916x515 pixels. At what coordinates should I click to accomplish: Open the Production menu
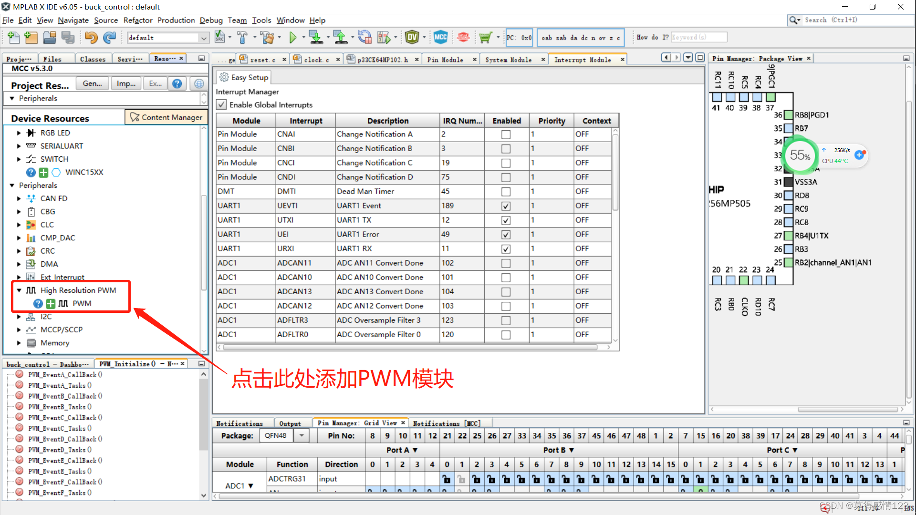coord(176,20)
